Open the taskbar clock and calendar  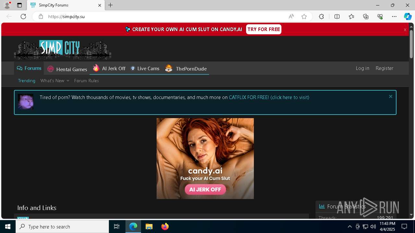[x=387, y=227]
